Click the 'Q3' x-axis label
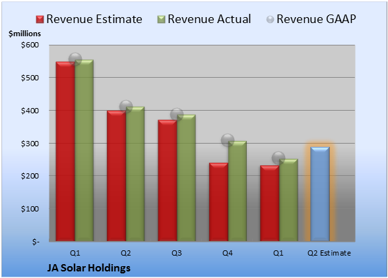Image resolution: width=388 pixels, height=278 pixels. pyautogui.click(x=177, y=253)
